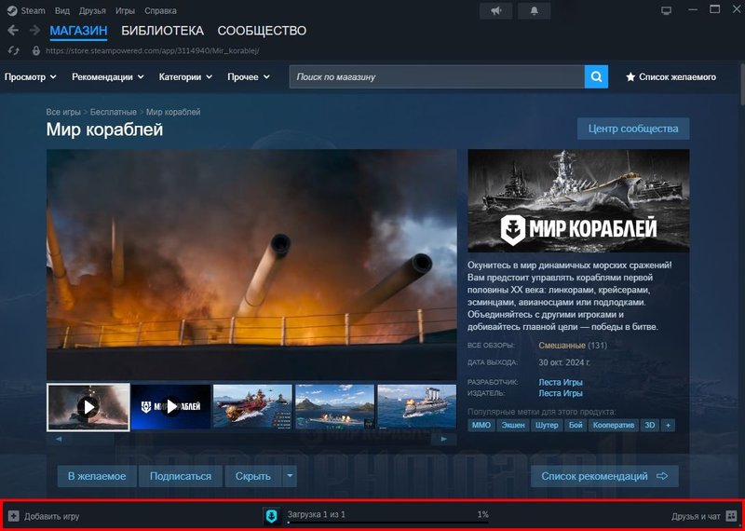Play the second Мир кораблей logo trailer

click(171, 406)
